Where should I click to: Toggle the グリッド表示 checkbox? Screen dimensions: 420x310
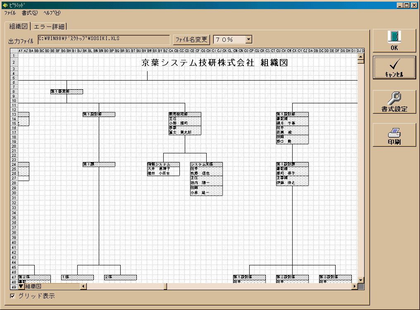click(12, 296)
